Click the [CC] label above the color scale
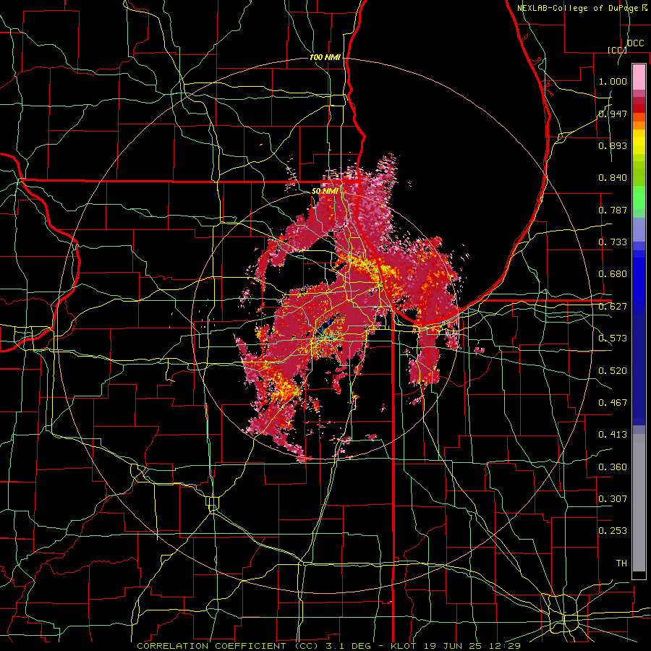Viewport: 651px width, 651px height. (x=617, y=50)
